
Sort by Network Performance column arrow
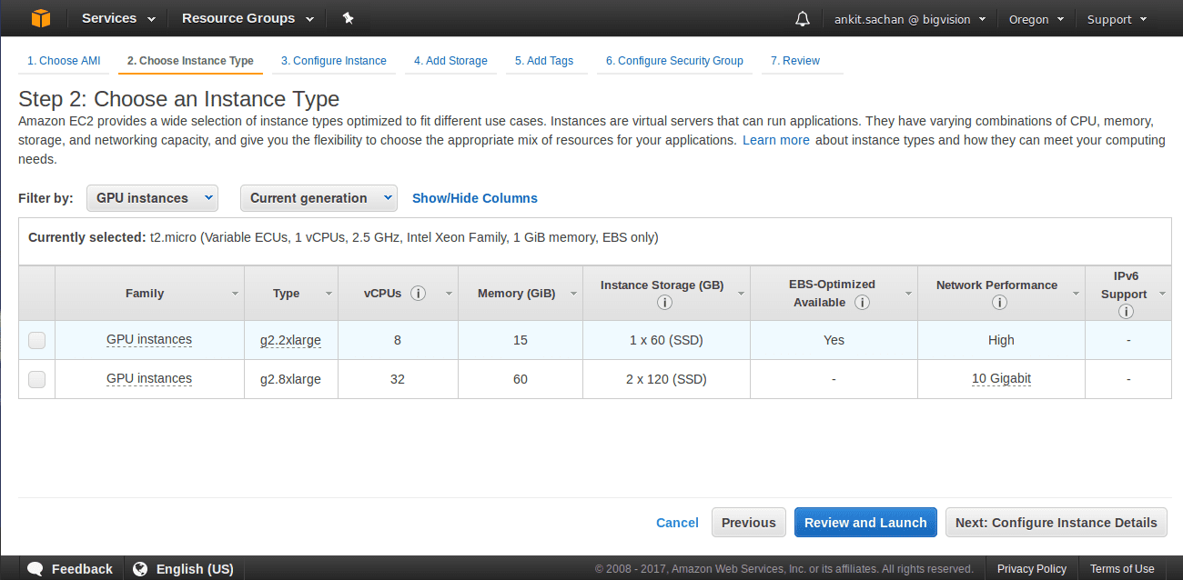pyautogui.click(x=1076, y=294)
